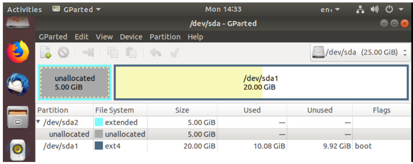The image size is (413, 164).
Task: Minimize the GParted window
Action: 384,24
